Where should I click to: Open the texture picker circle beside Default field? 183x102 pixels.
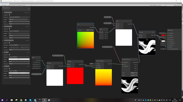pyautogui.click(x=29, y=19)
